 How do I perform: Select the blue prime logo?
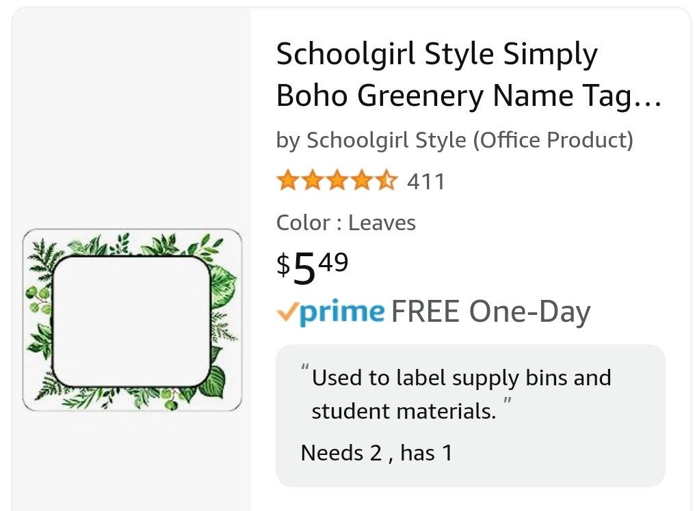click(342, 313)
